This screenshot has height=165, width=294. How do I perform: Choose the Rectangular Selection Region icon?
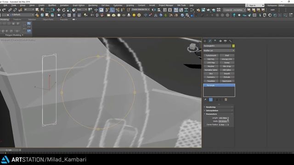[48, 10]
